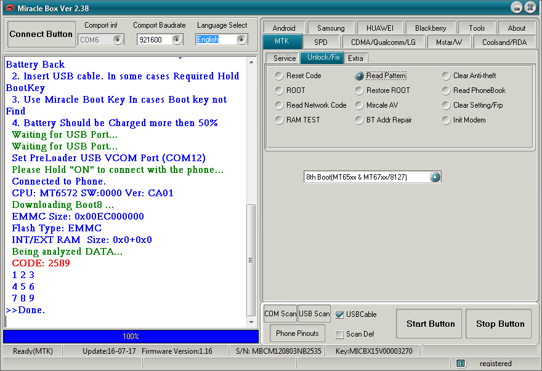542x371 pixels.
Task: Open the Language Select dropdown arrow
Action: tap(241, 40)
